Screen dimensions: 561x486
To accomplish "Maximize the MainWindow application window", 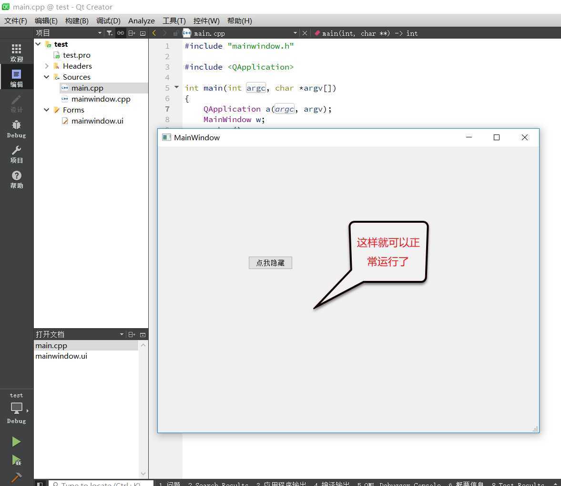I will pos(497,137).
